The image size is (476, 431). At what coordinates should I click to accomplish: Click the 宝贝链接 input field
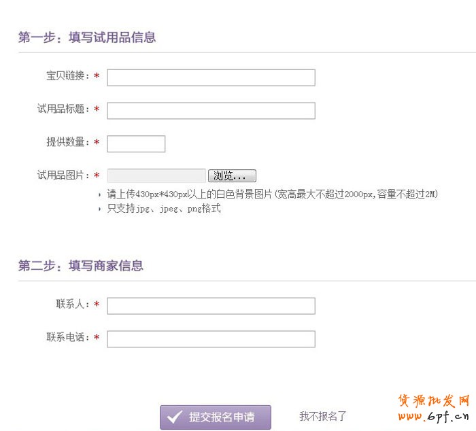[211, 77]
